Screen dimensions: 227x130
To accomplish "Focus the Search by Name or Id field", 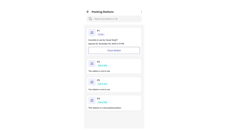I will pos(117,19).
